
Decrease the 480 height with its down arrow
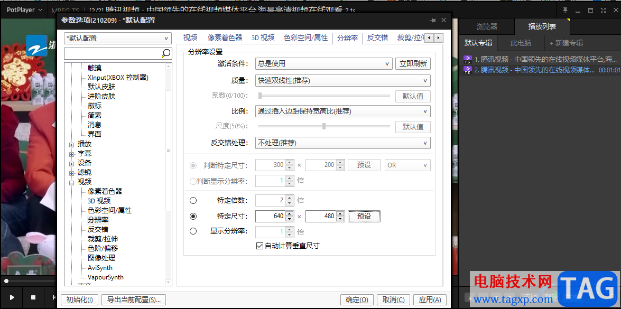click(340, 219)
